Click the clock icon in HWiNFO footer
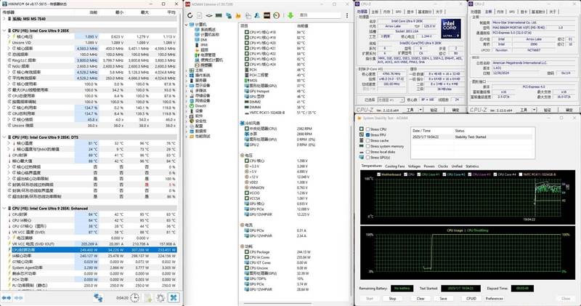 135,297
